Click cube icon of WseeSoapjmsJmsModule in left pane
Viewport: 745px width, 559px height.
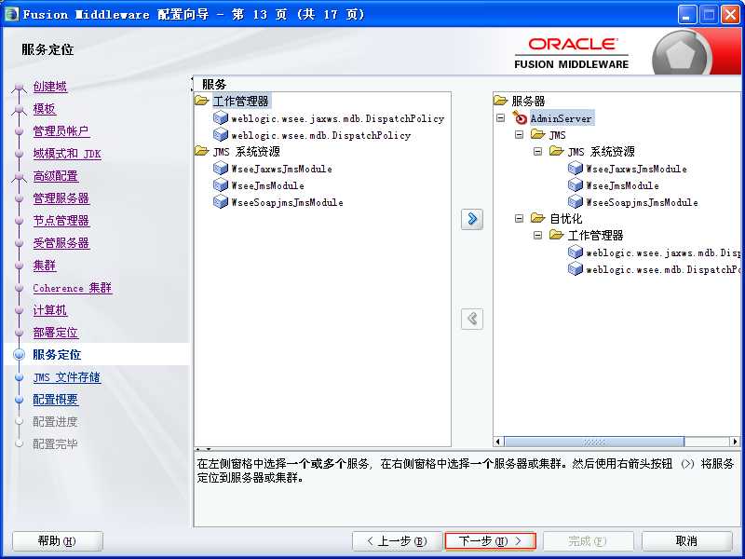tap(221, 201)
